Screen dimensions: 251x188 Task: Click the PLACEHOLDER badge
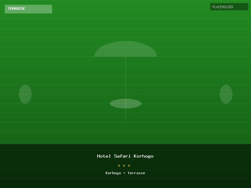click(229, 7)
